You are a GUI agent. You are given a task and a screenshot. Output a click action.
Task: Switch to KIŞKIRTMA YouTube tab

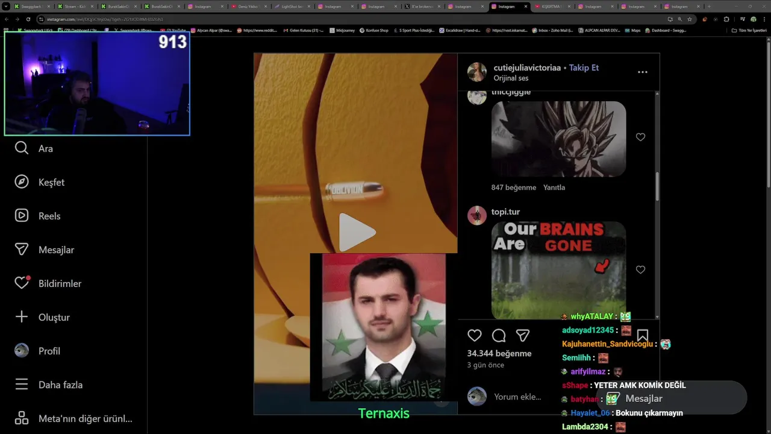point(553,7)
